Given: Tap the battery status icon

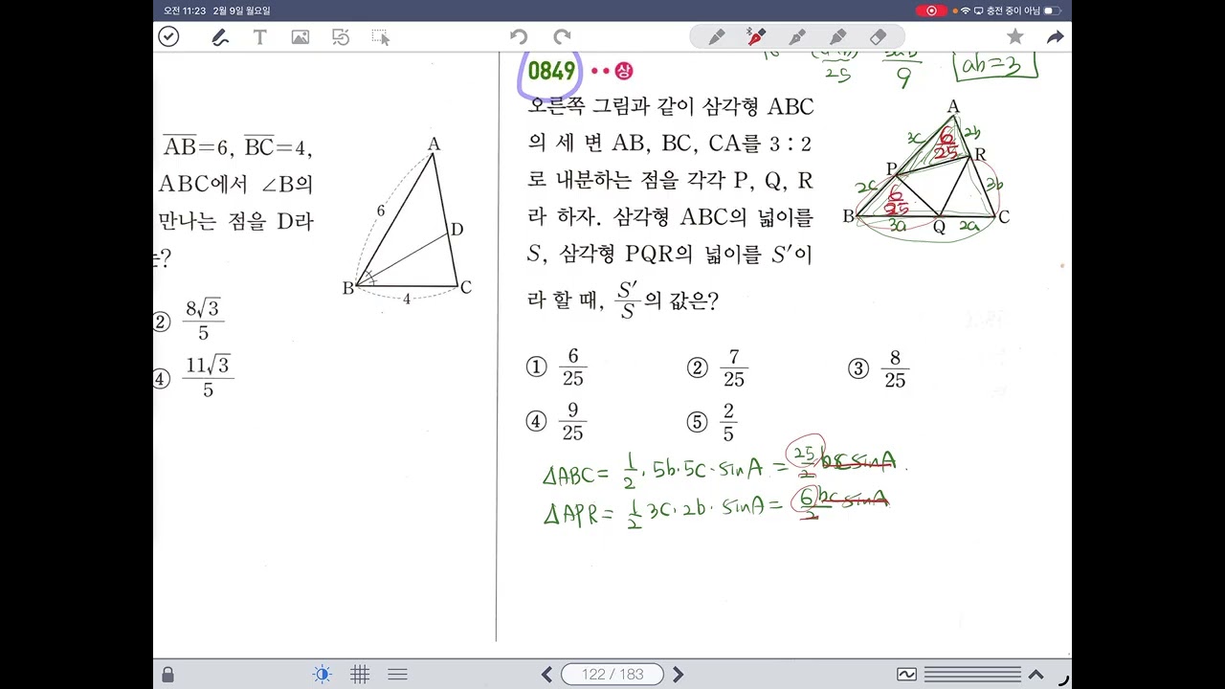Looking at the screenshot, I should 1053,11.
